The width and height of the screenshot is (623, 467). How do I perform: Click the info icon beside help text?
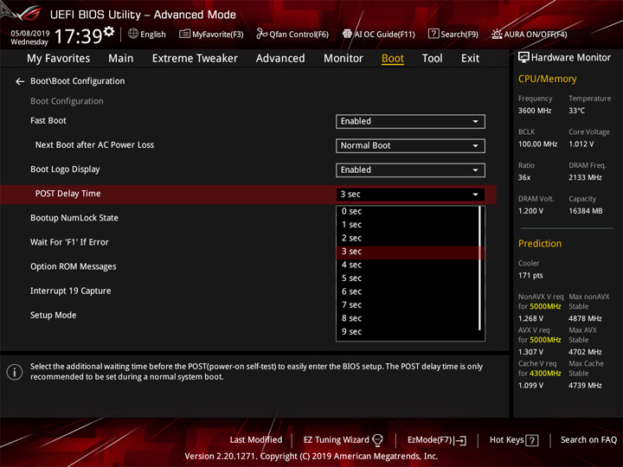[x=15, y=372]
